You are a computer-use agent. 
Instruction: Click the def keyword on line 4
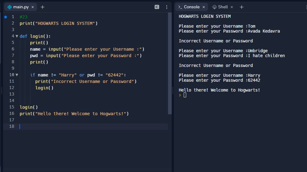[x=23, y=36]
